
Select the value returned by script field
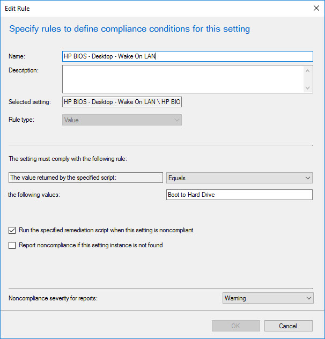[x=86, y=178]
